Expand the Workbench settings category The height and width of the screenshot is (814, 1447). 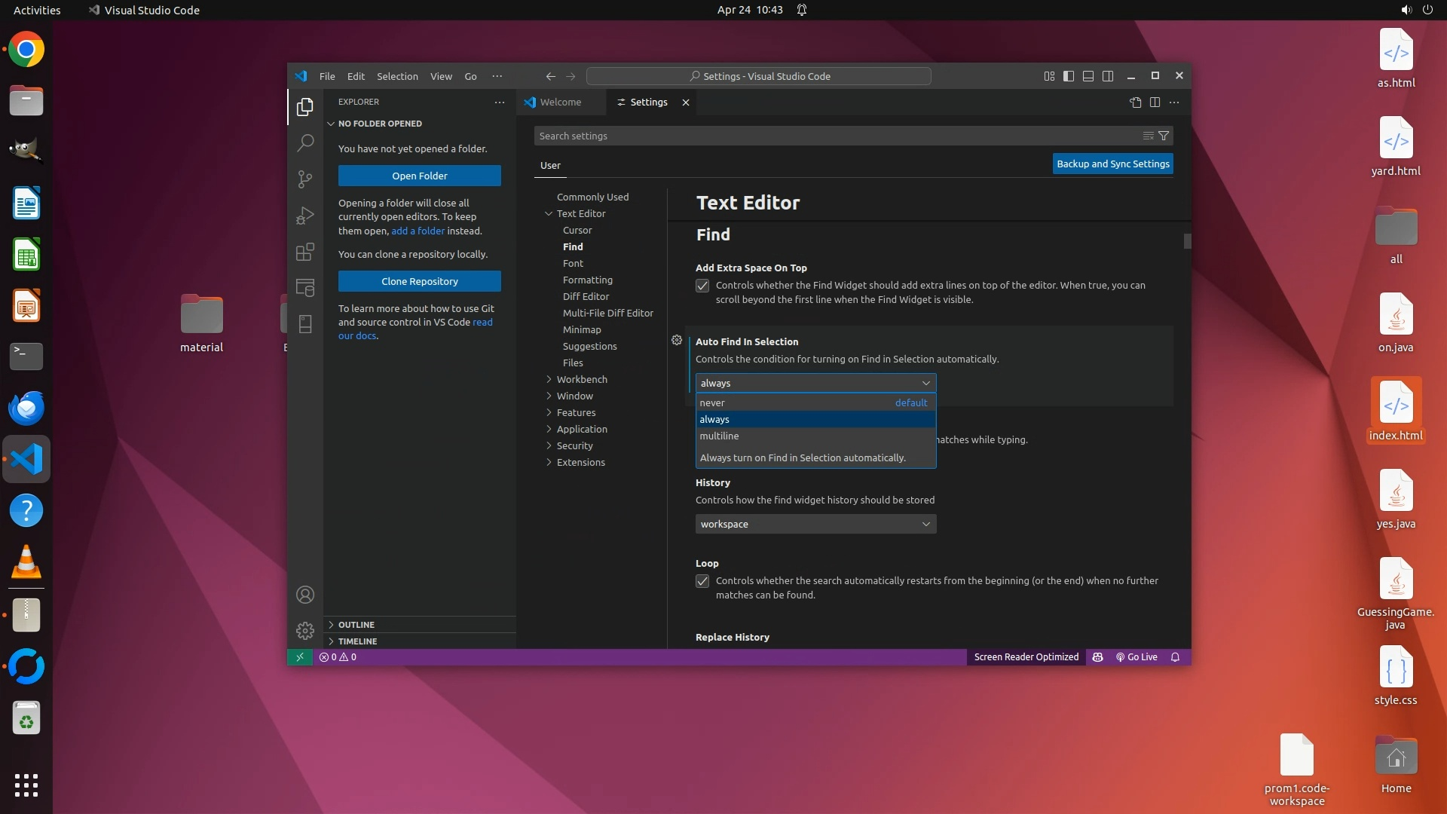pyautogui.click(x=581, y=379)
